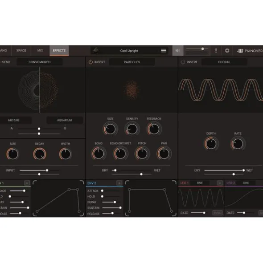Click the Convomorph Width knob
The image size is (263, 263).
66,154
